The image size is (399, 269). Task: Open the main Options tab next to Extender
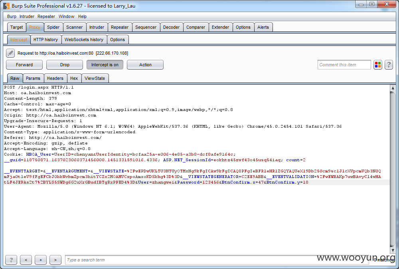(243, 27)
